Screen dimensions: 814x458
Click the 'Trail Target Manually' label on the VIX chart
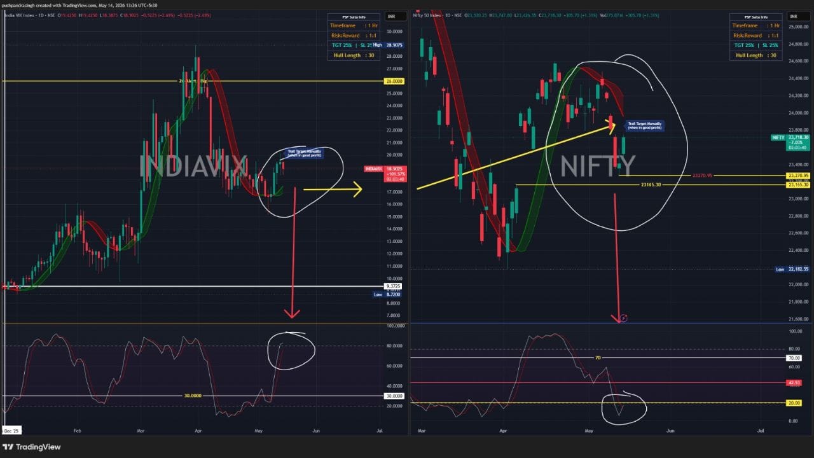point(305,153)
